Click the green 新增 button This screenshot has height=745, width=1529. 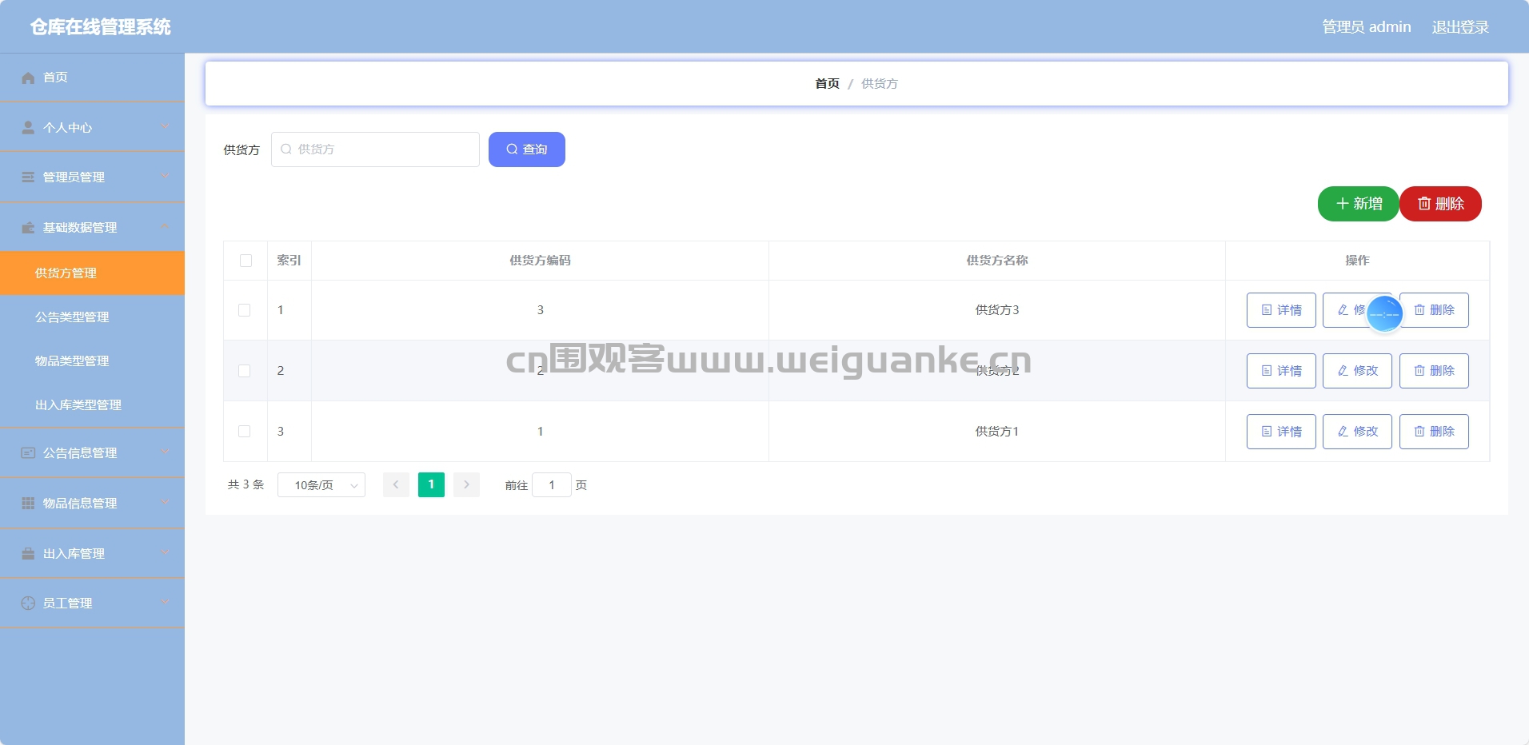1359,204
